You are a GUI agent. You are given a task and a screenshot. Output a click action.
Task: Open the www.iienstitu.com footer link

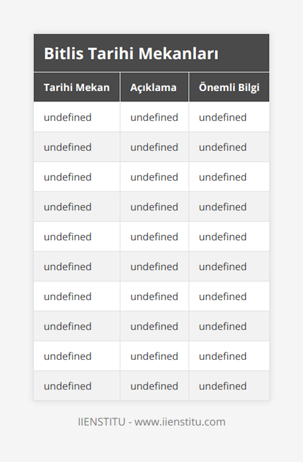click(x=180, y=422)
